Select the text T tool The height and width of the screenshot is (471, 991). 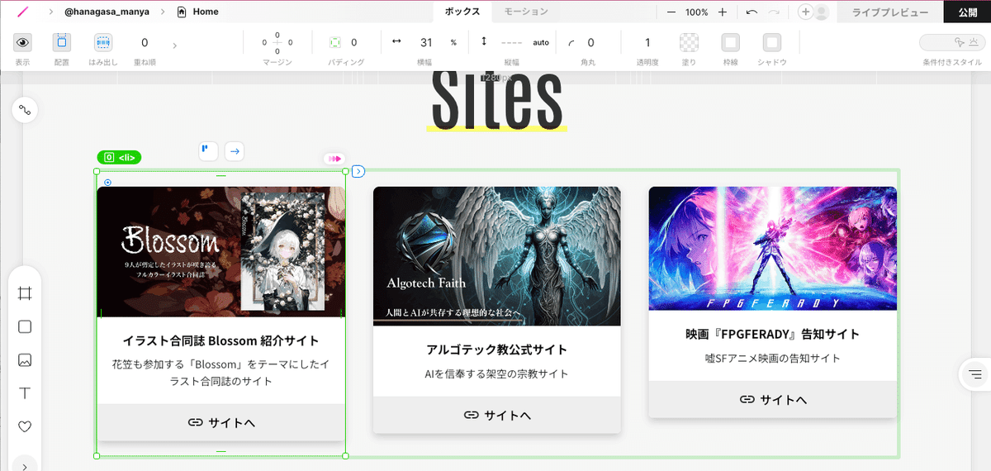(25, 393)
